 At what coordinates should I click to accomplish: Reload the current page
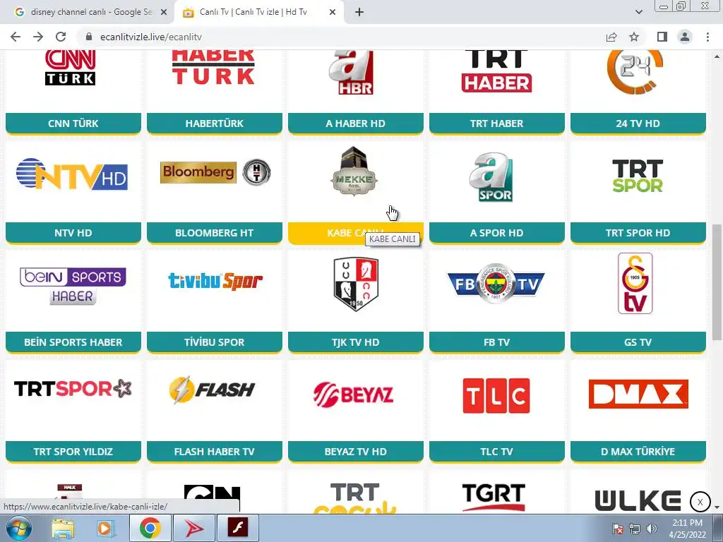61,37
